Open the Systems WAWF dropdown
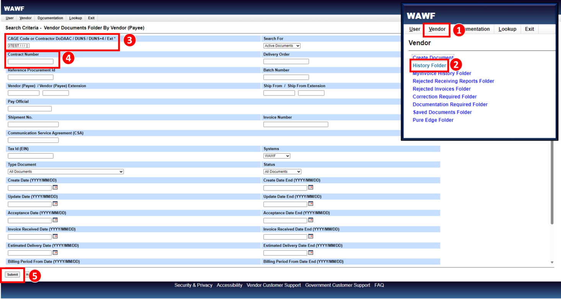This screenshot has width=561, height=299. point(277,156)
